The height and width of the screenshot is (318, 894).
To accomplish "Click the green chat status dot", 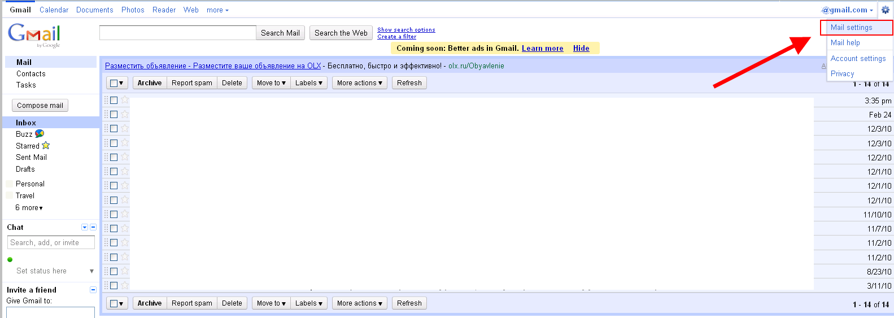I will pyautogui.click(x=10, y=260).
